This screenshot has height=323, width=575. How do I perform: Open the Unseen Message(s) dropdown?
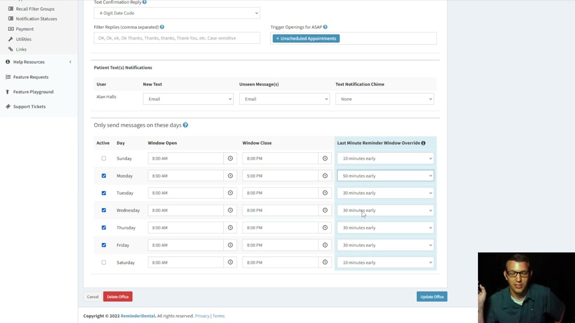coord(284,99)
